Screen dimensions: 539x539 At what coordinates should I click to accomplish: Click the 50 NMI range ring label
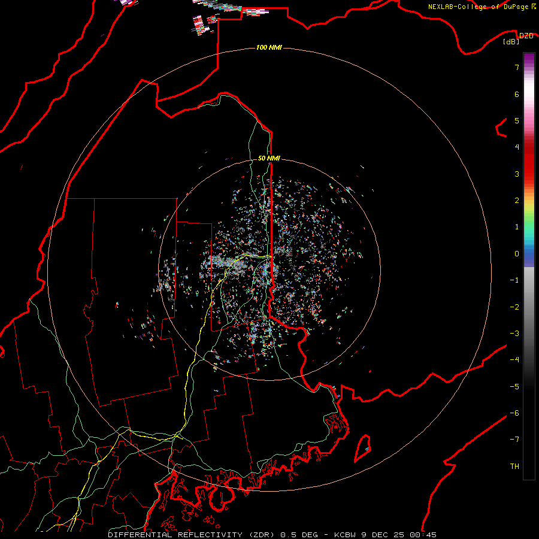[x=269, y=158]
